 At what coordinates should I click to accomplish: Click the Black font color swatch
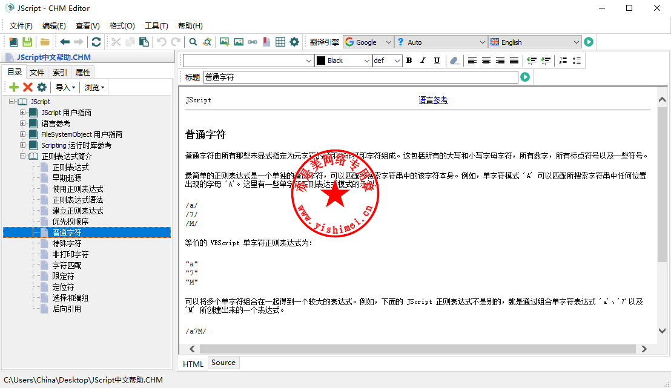point(321,61)
